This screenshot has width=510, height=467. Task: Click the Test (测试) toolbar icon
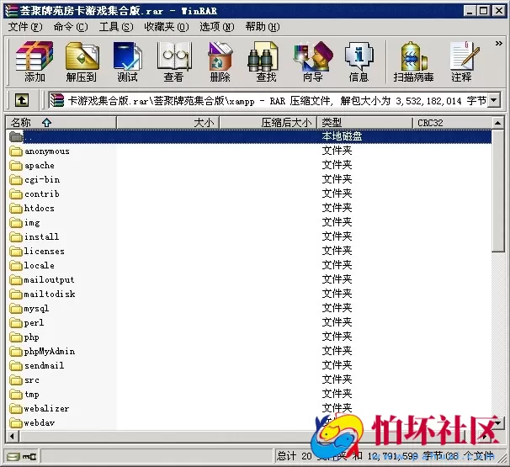(x=128, y=61)
